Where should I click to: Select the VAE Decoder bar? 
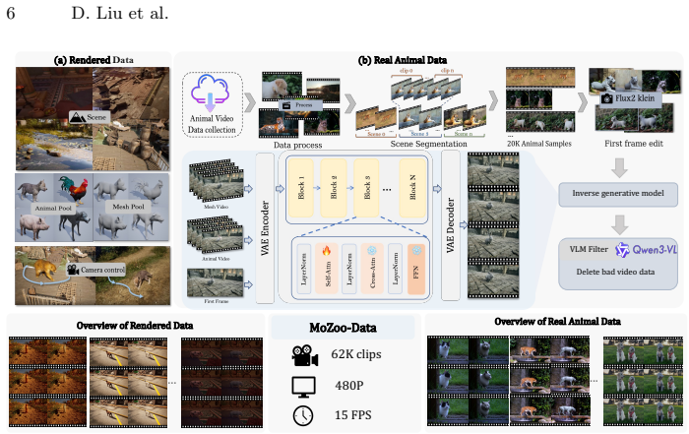pos(451,225)
